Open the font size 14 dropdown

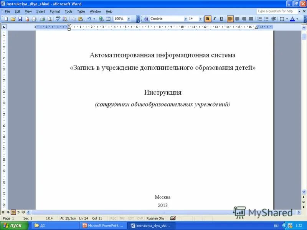(x=200, y=19)
